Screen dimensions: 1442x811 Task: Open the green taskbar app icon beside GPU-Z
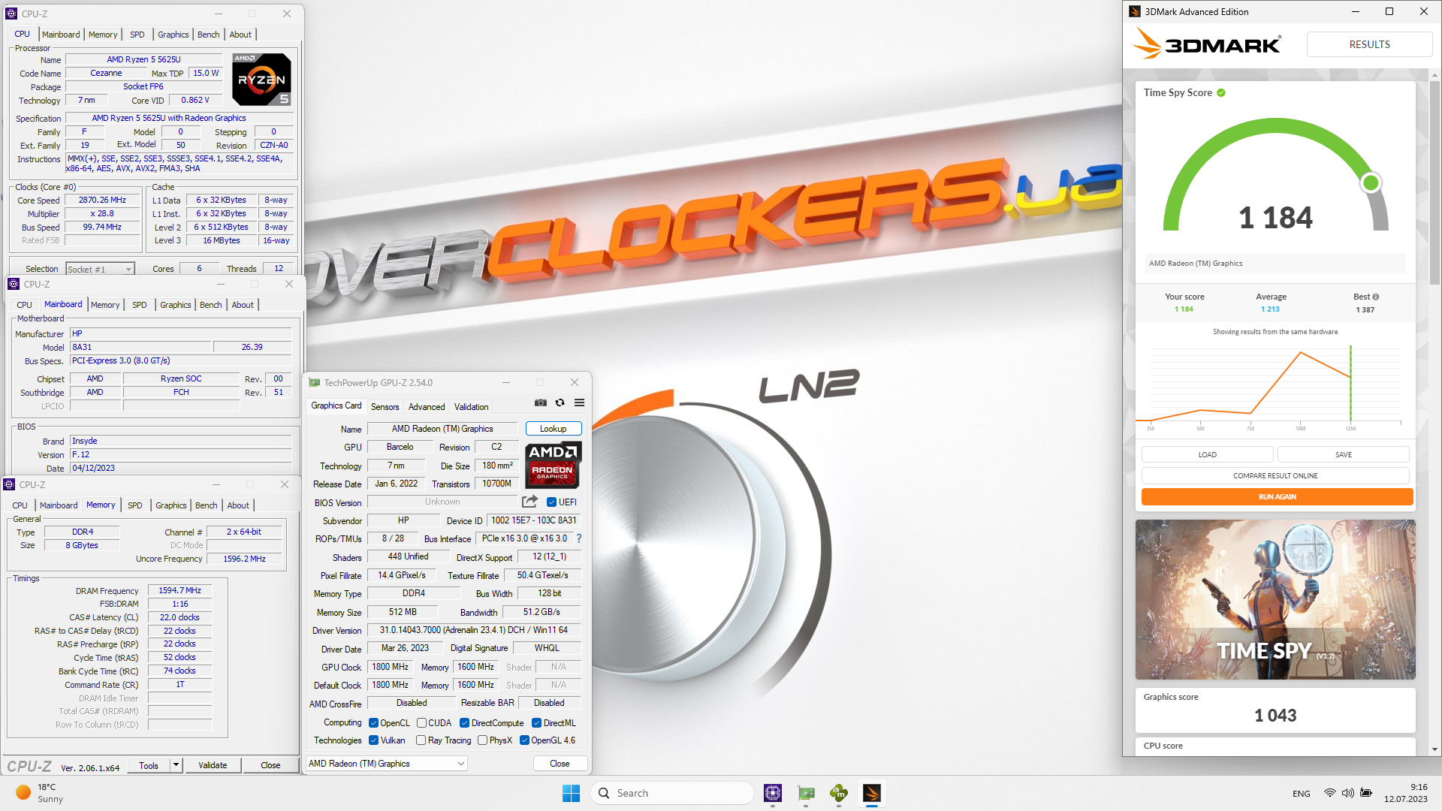coord(839,793)
